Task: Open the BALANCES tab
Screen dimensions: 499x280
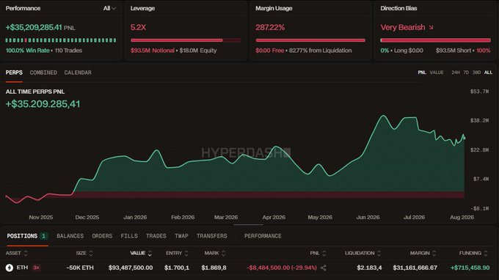Action: (70, 236)
